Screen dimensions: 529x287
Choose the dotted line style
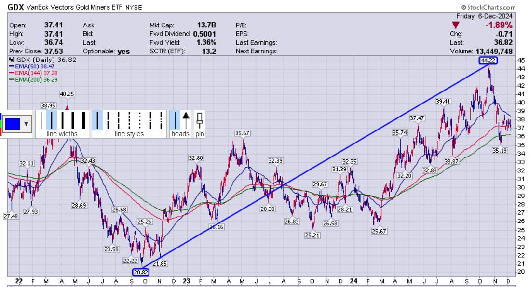(140, 120)
